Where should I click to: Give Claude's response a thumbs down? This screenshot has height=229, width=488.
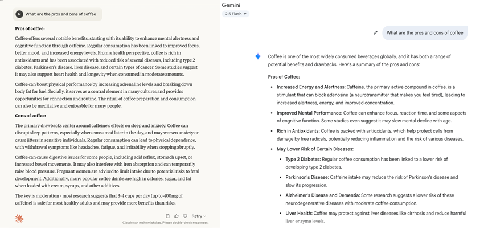click(185, 216)
